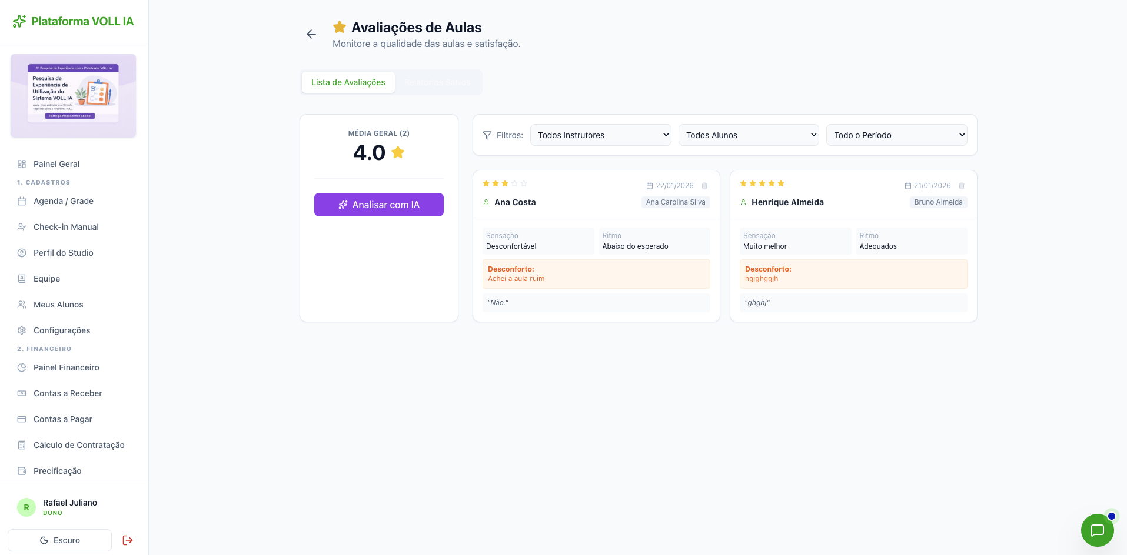1127x555 pixels.
Task: Go to Meus Alunos page
Action: coord(58,305)
